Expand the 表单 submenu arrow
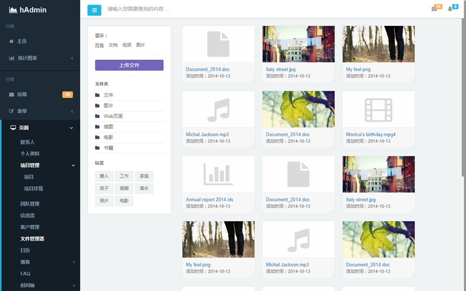 pos(72,111)
